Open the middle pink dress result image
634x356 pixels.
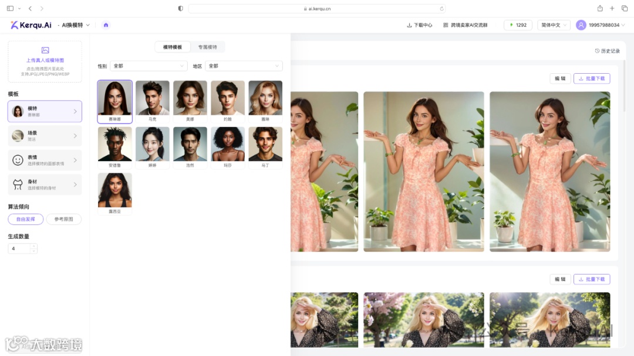coord(424,172)
